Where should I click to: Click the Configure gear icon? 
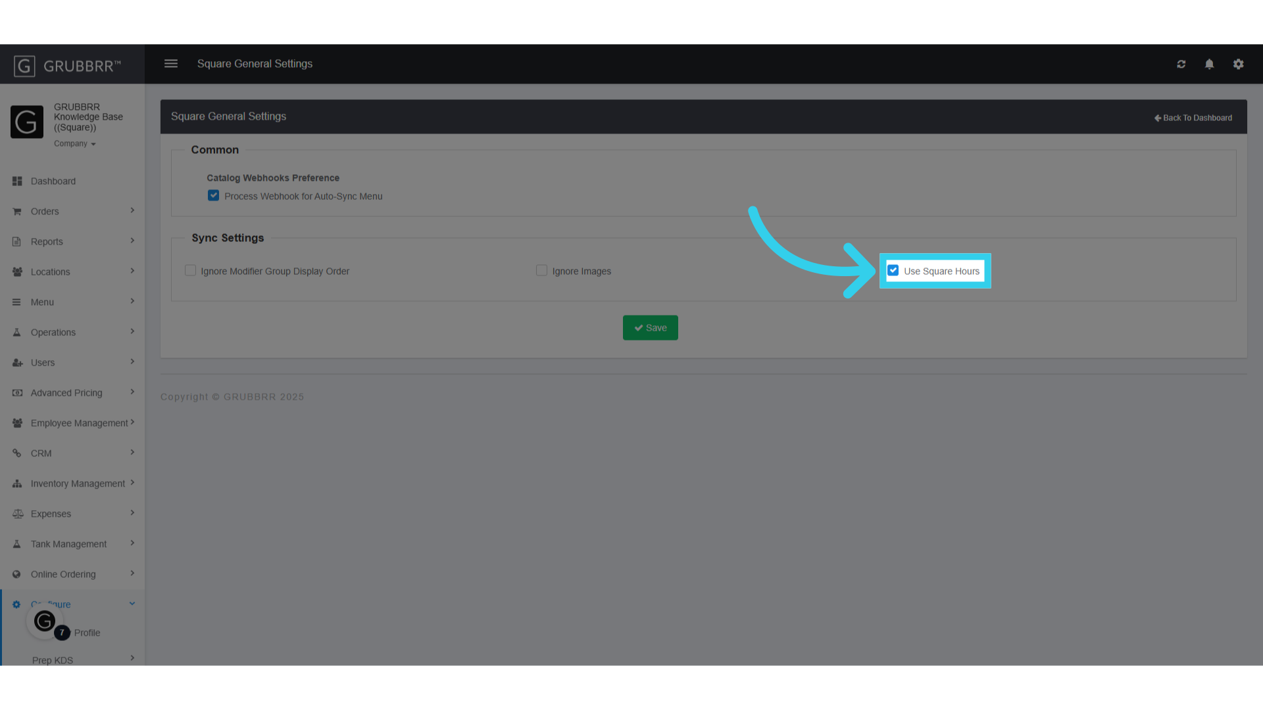tap(17, 605)
